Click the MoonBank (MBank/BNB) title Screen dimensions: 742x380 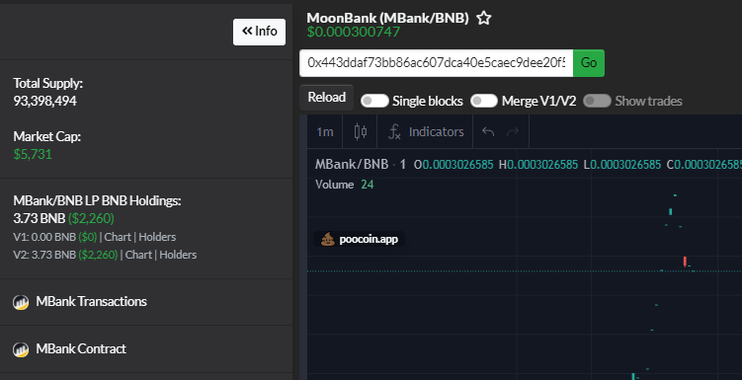click(387, 18)
